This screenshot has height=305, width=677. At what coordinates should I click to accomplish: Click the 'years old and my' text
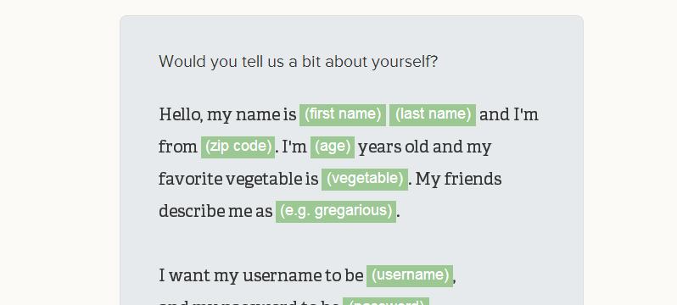425,147
